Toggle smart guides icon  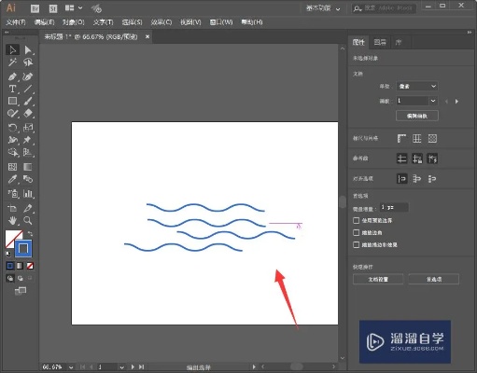tap(432, 159)
